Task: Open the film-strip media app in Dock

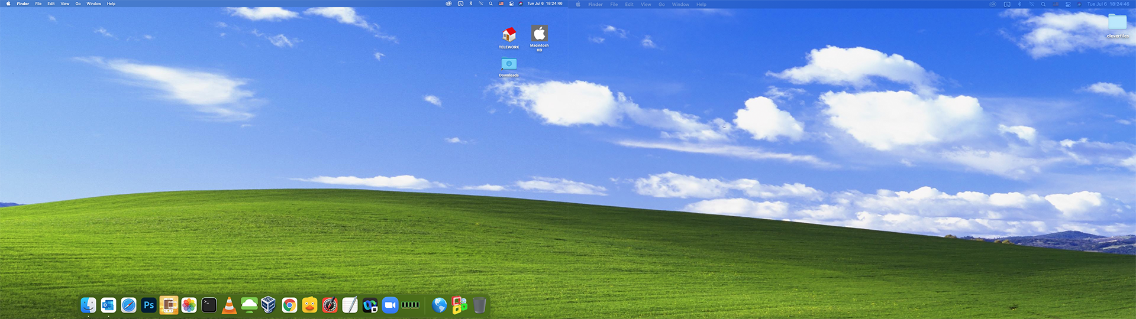Action: pyautogui.click(x=169, y=305)
